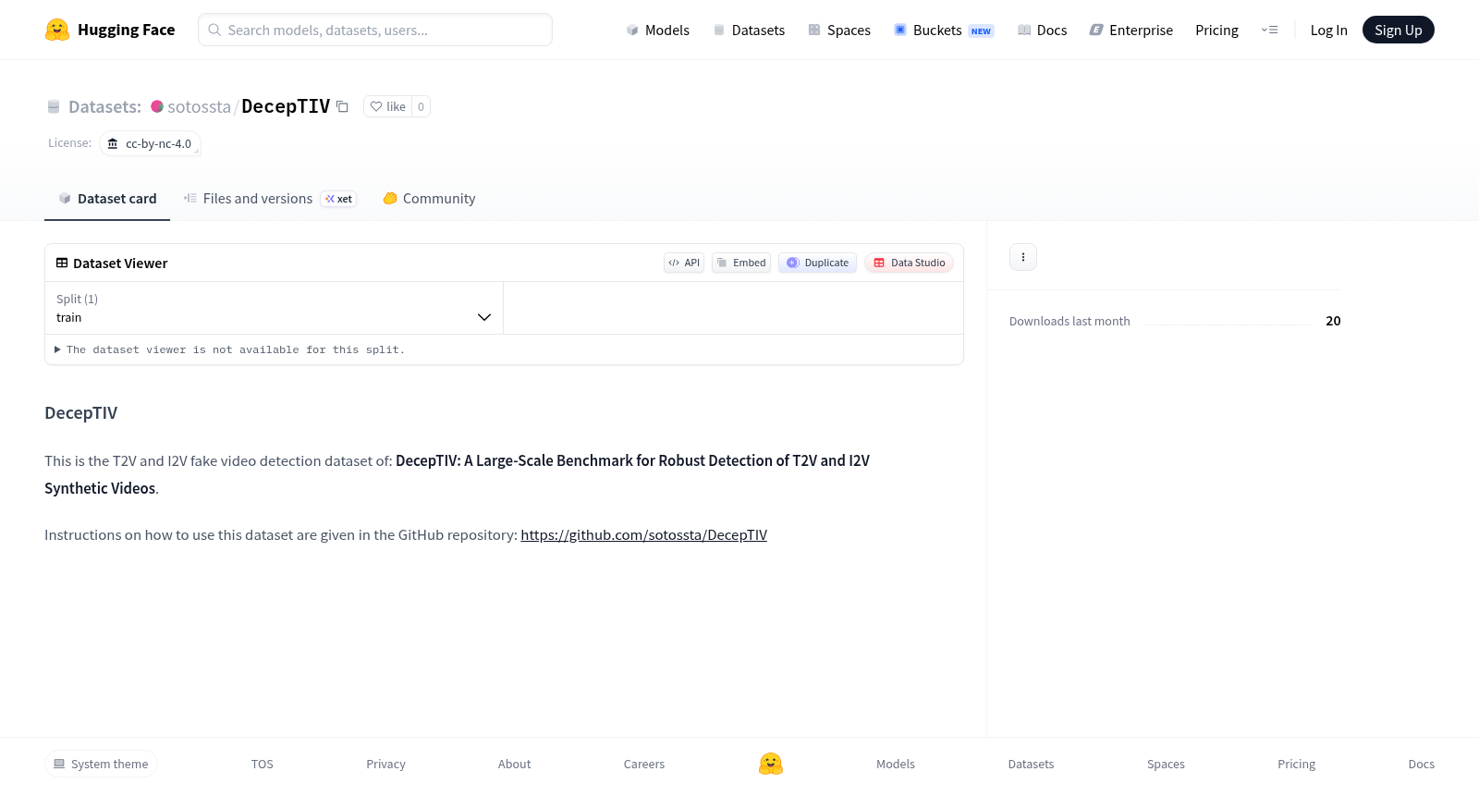Click the Duplicate button
This screenshot has height=796, width=1479.
point(817,263)
